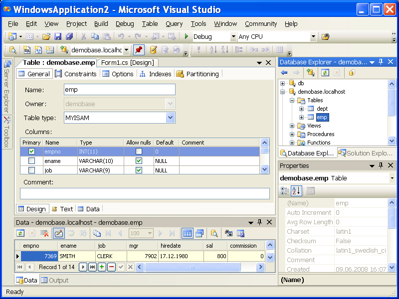The image size is (399, 299).
Task: Uncheck Allow nulls for the job column
Action: (x=139, y=170)
